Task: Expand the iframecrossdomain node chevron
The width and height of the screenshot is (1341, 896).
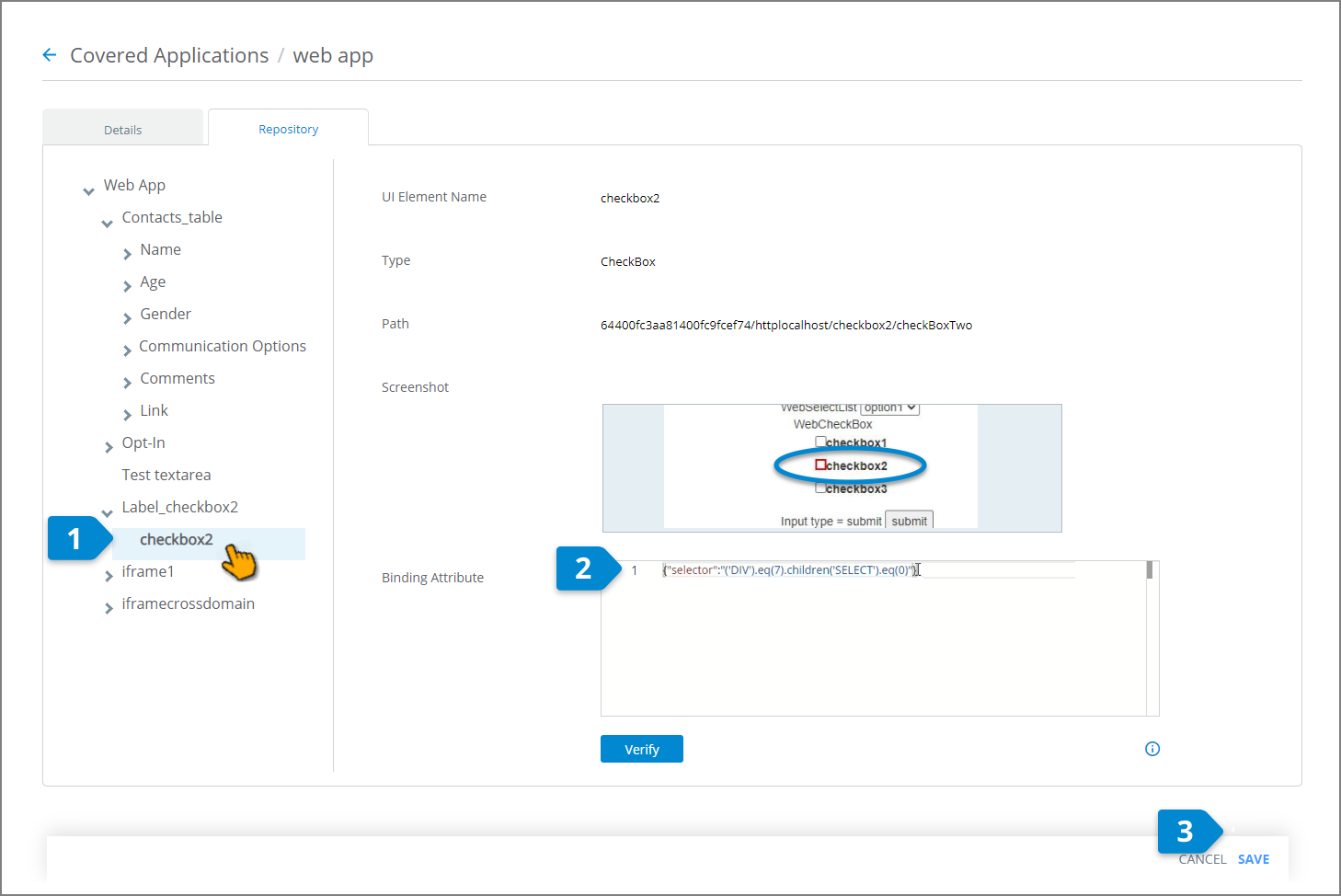Action: point(109,608)
